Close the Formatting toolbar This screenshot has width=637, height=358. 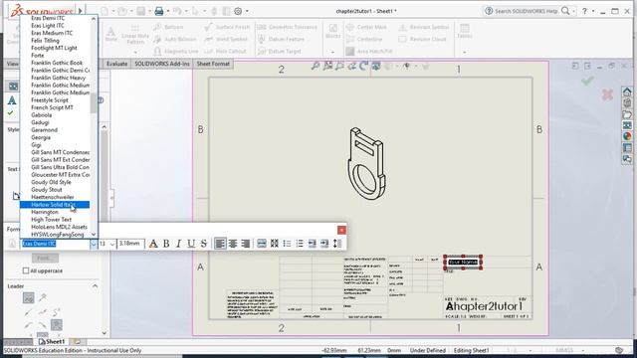[342, 230]
